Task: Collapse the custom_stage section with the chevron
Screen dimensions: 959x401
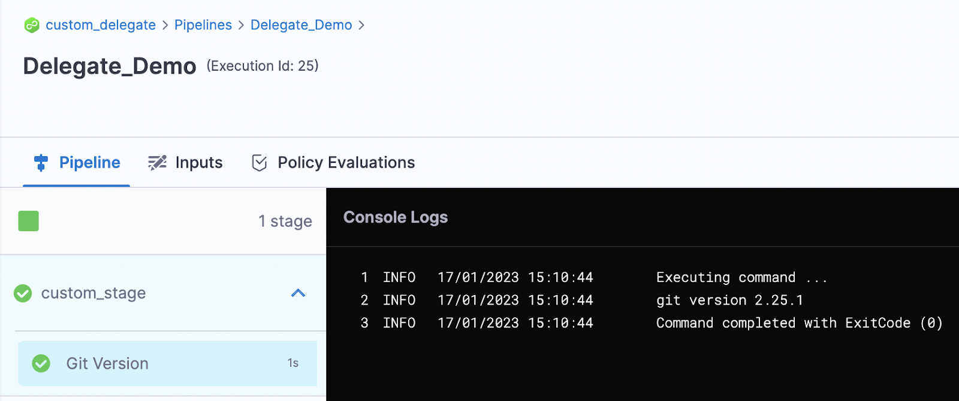Action: (298, 293)
